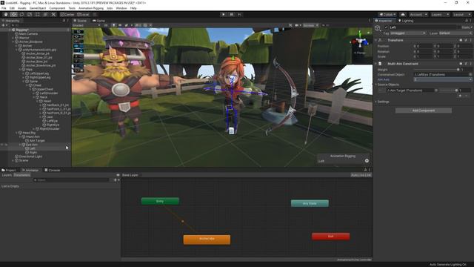Select the Rect transform tool
Viewport: 474px width, 267px height.
38,14
